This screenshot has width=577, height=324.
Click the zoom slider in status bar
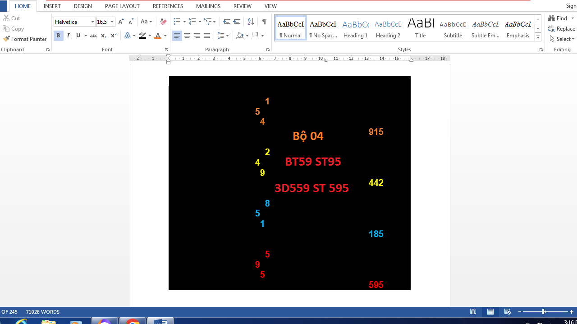point(544,311)
